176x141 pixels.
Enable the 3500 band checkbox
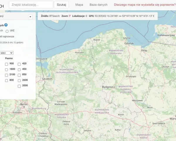point(19,86)
